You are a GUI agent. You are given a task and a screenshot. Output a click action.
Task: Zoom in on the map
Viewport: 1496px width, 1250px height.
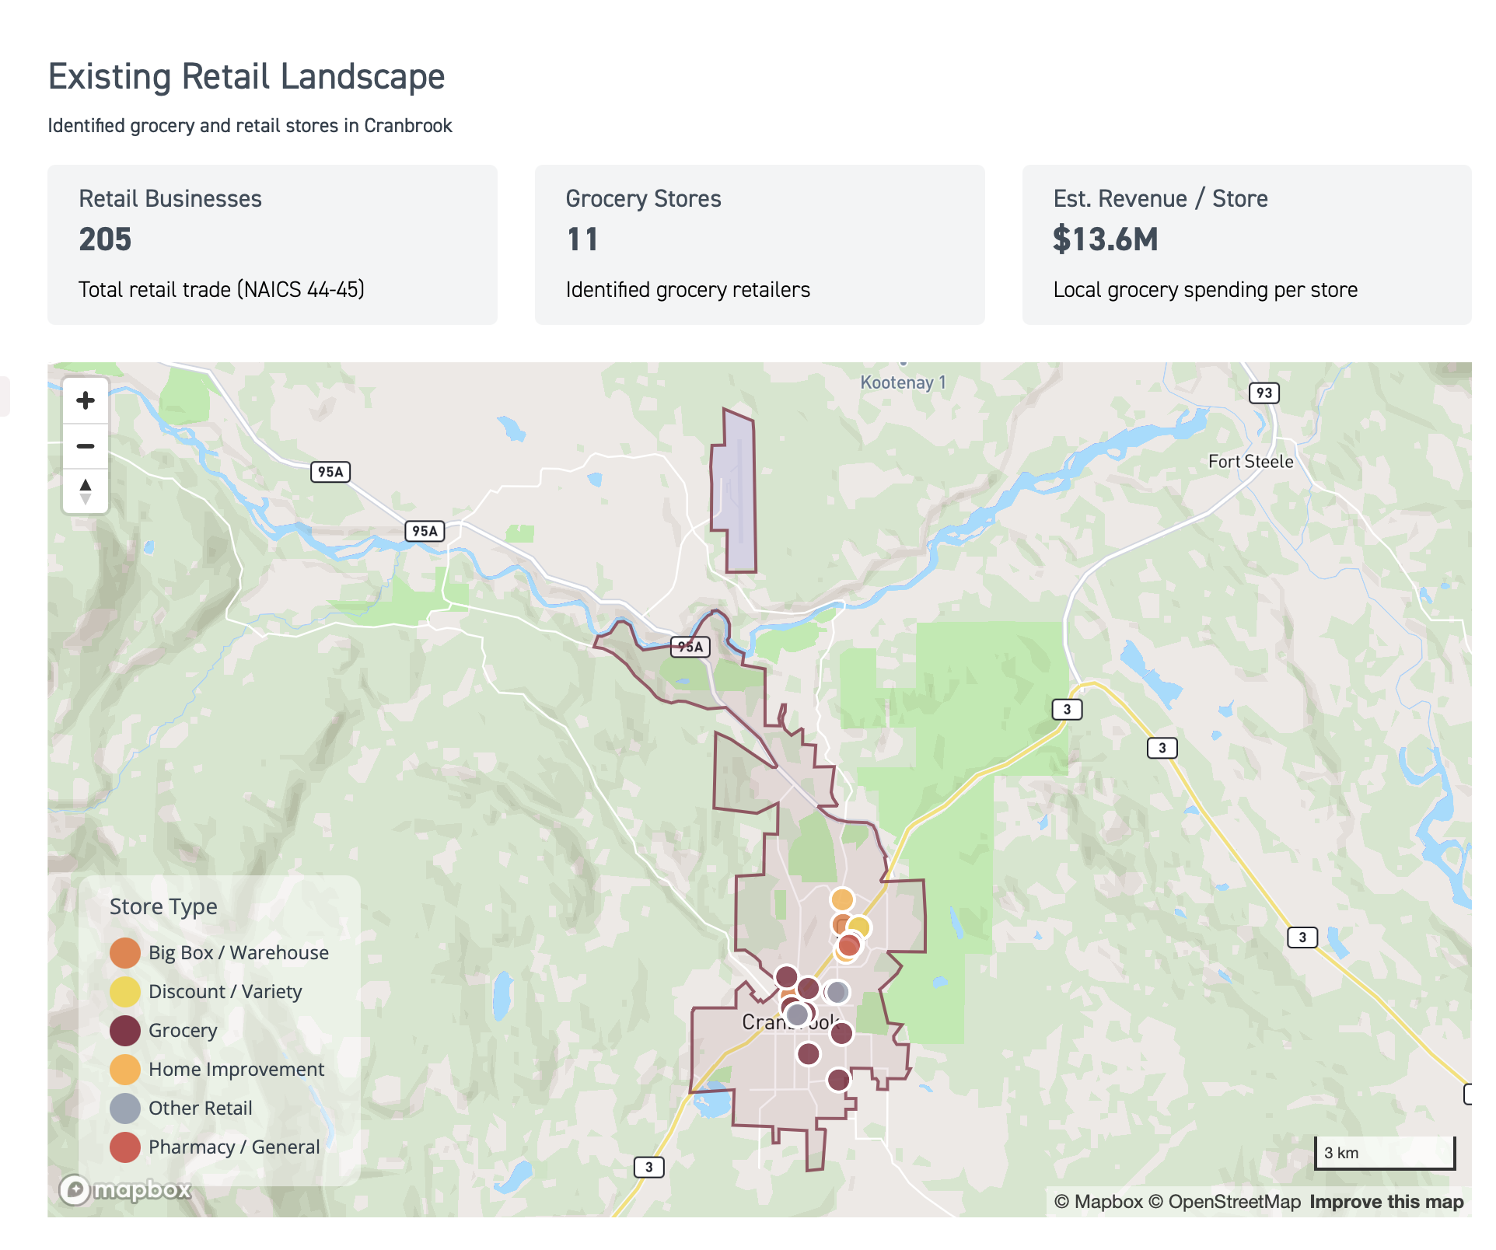click(86, 400)
